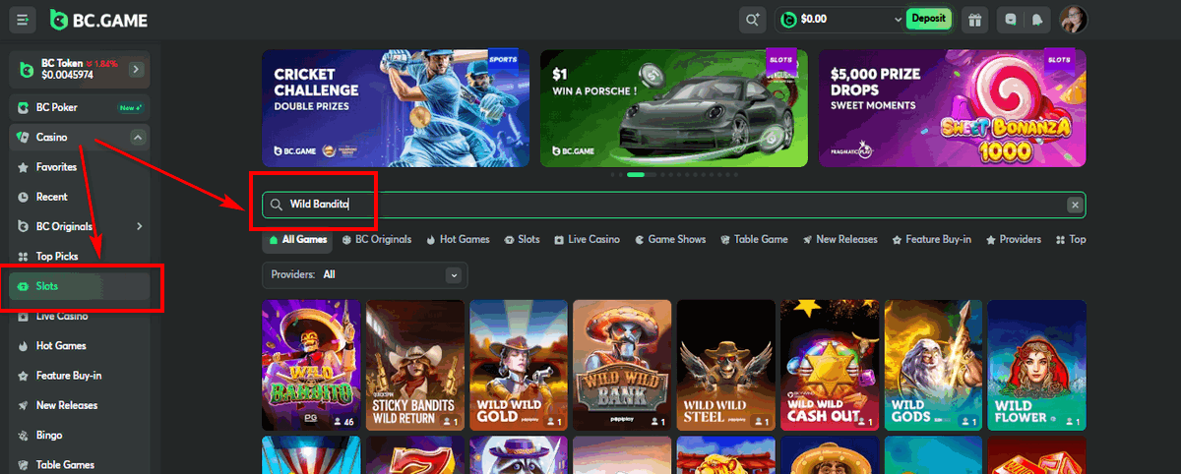Select the Feature Buy-in category tab
1181x474 pixels.
click(x=932, y=239)
